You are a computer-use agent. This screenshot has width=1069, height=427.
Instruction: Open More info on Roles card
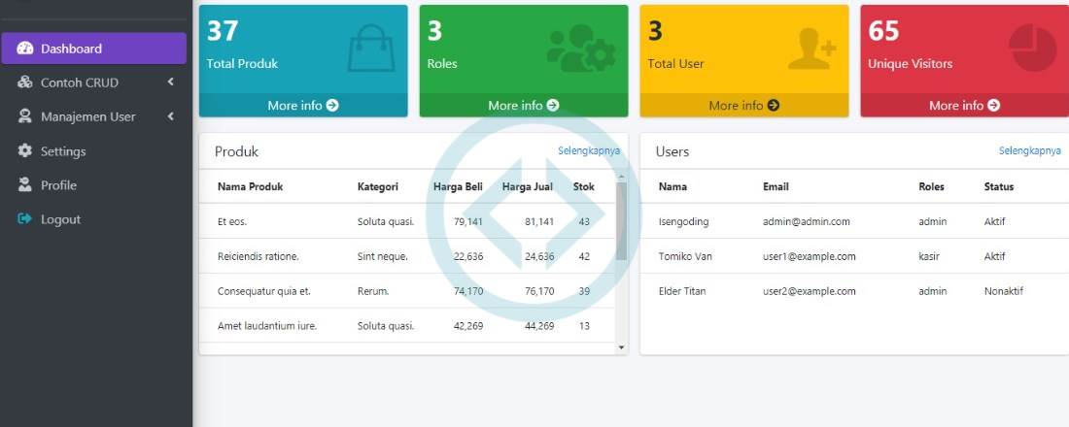point(524,105)
